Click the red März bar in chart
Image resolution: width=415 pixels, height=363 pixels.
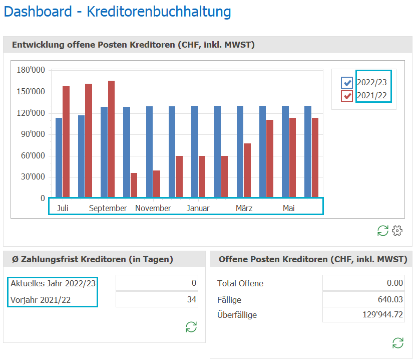(247, 170)
